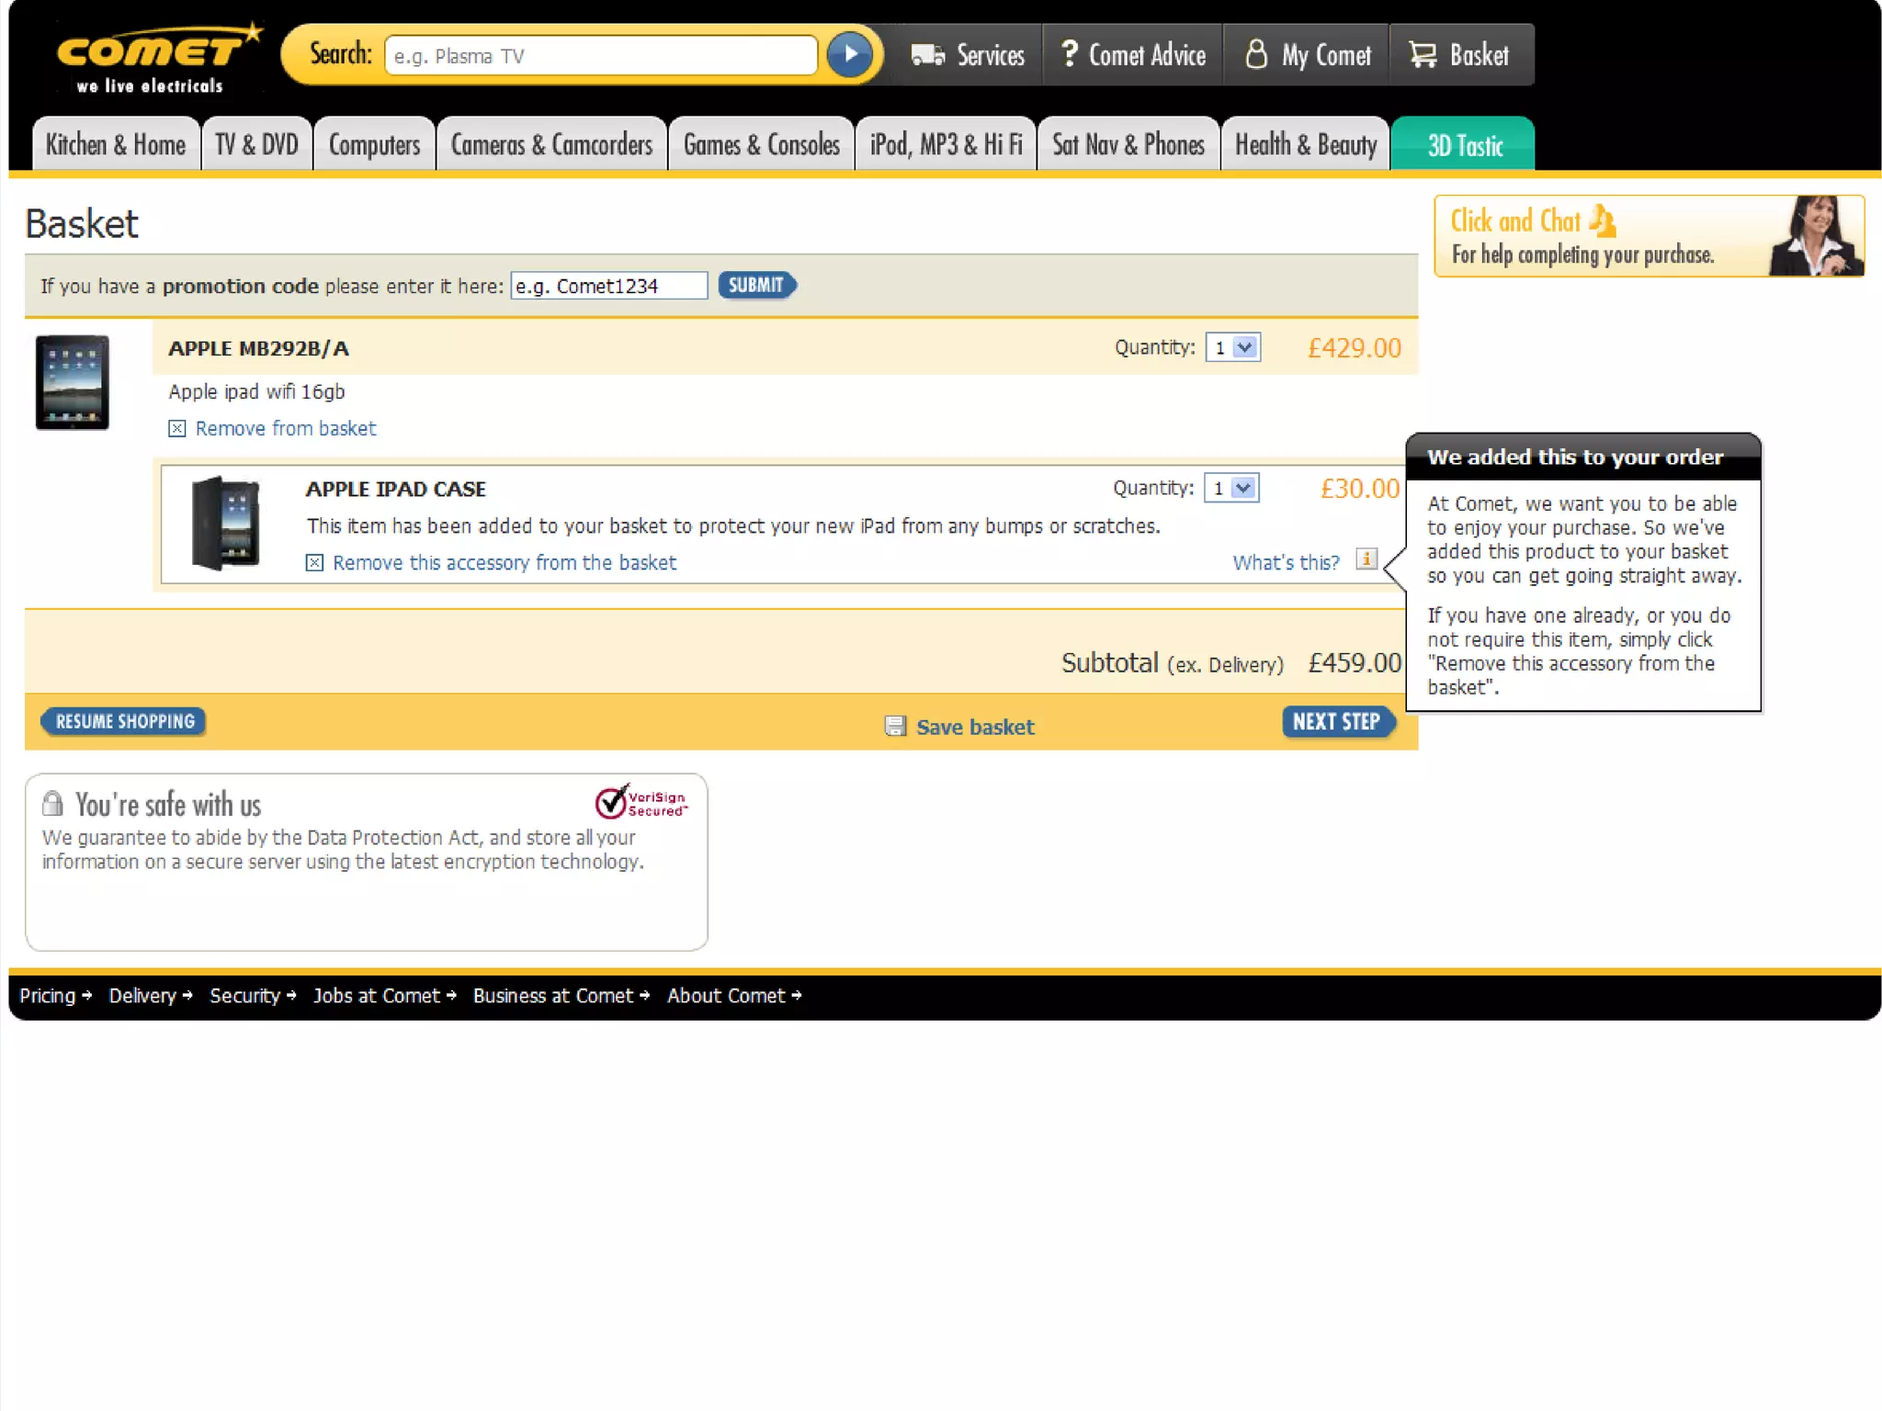Click the X box beside Remove from basket

click(x=177, y=429)
